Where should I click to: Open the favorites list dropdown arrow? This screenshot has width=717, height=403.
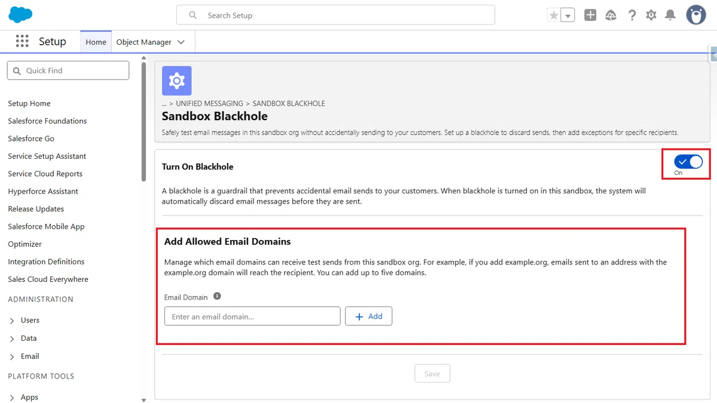pyautogui.click(x=568, y=16)
